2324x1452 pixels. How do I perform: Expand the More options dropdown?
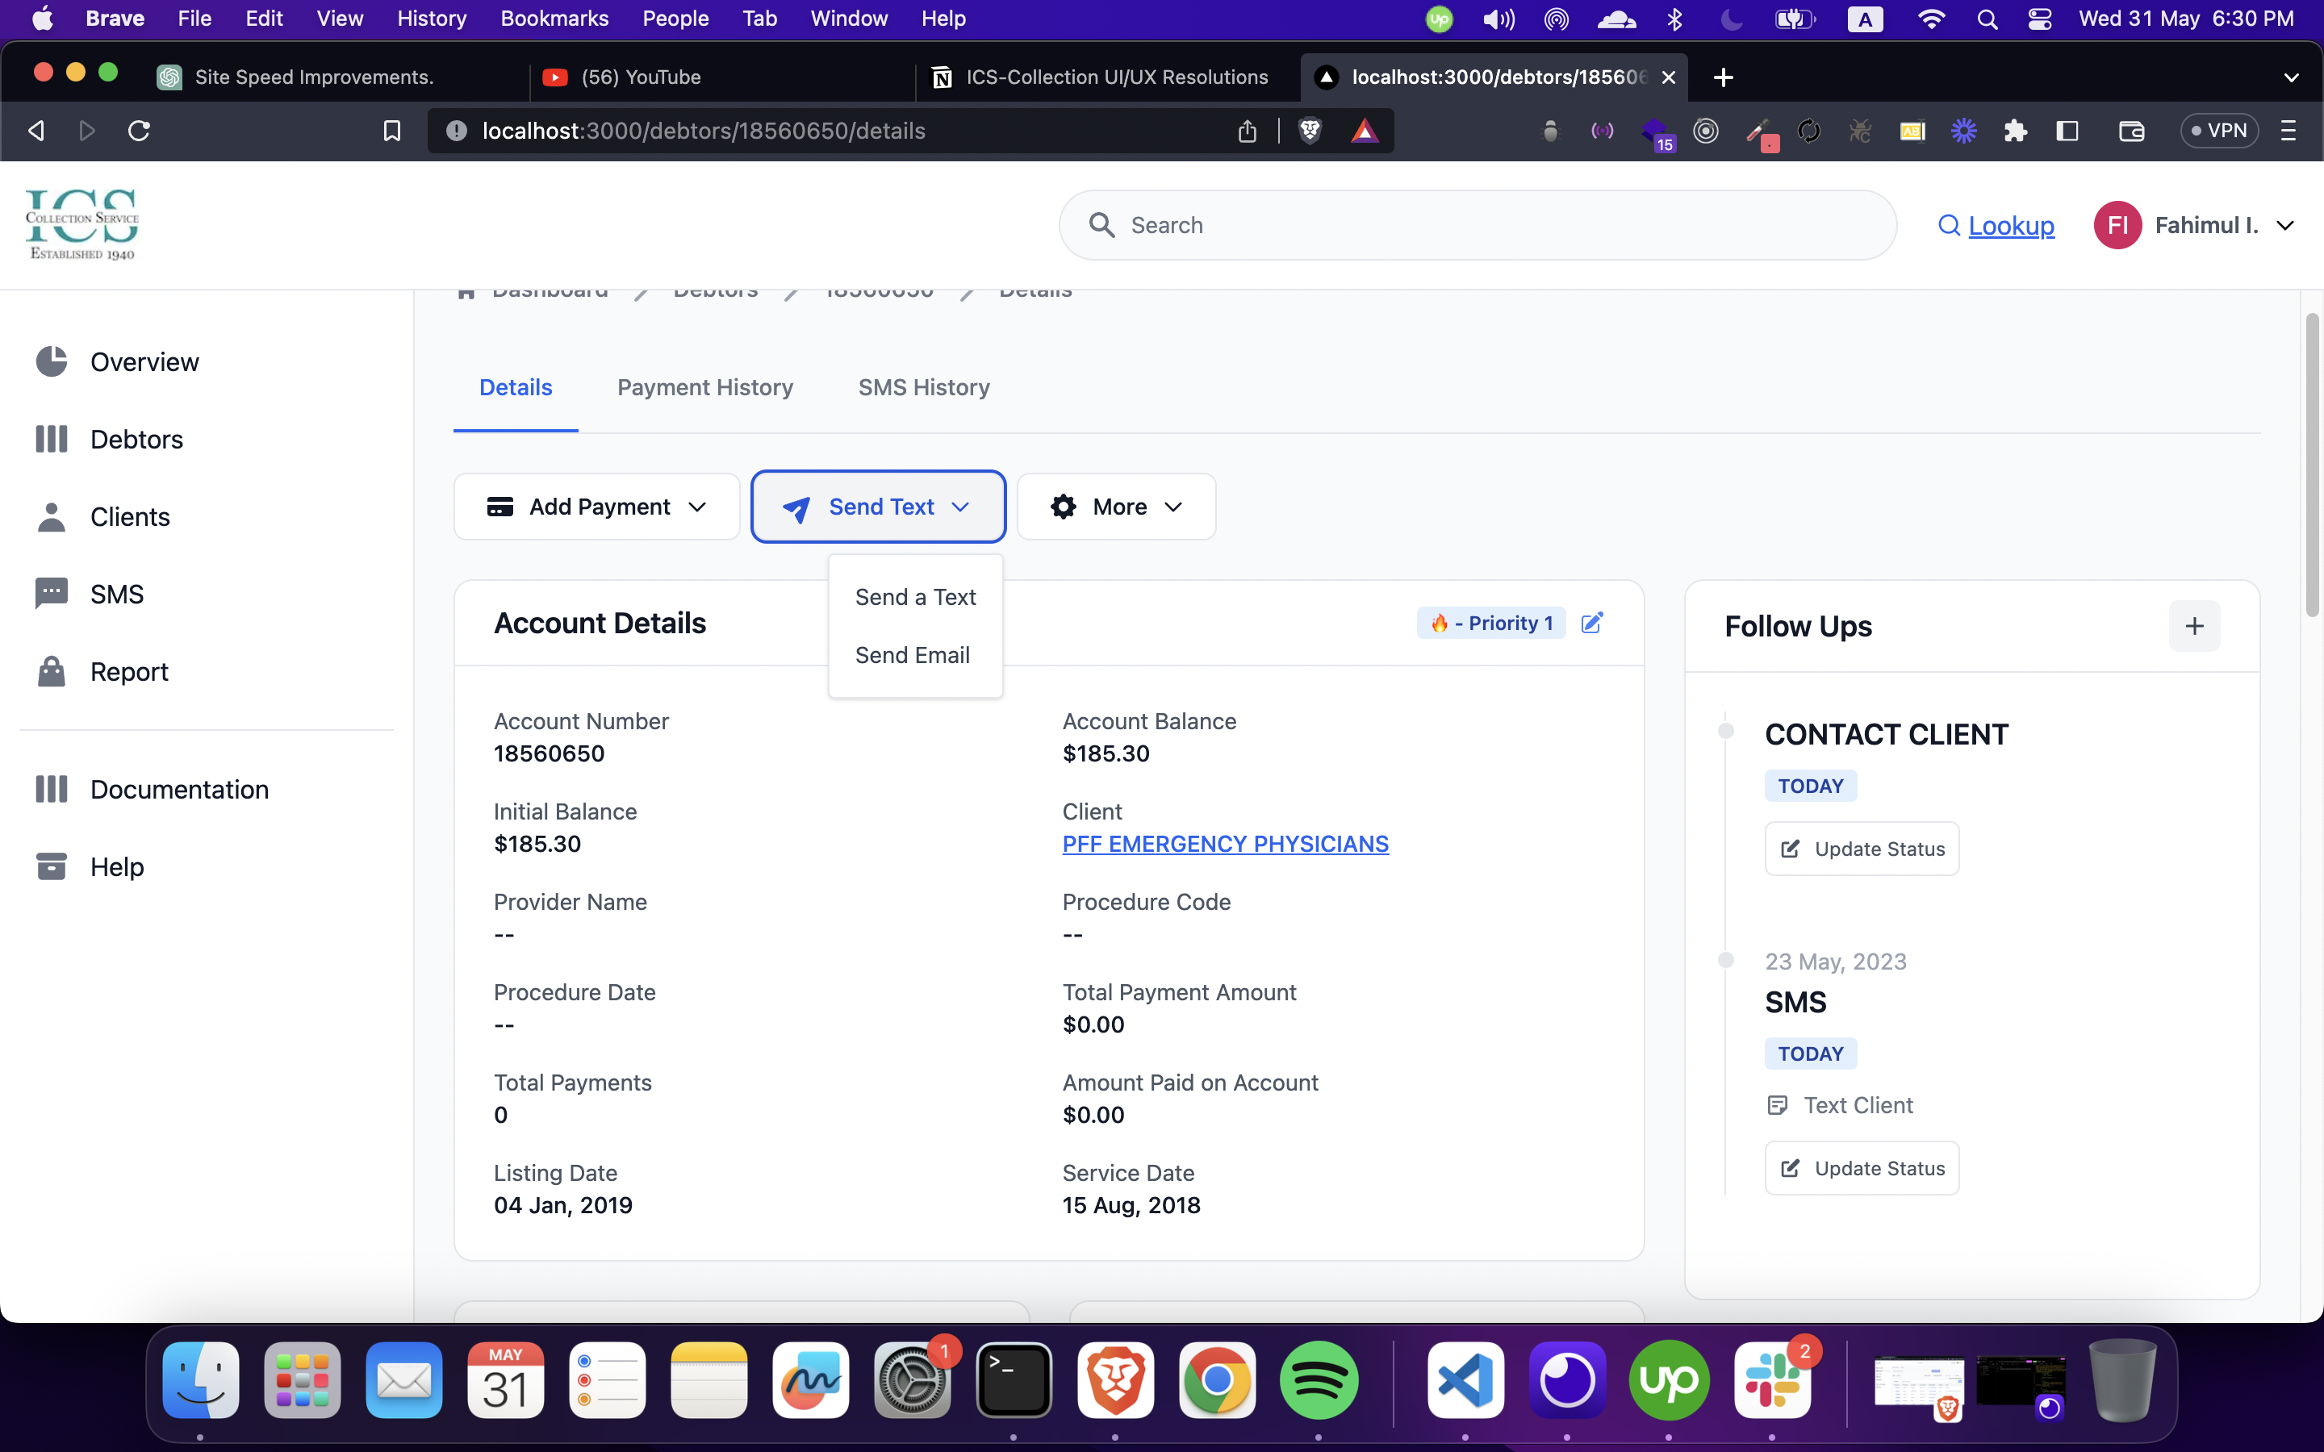click(1116, 507)
